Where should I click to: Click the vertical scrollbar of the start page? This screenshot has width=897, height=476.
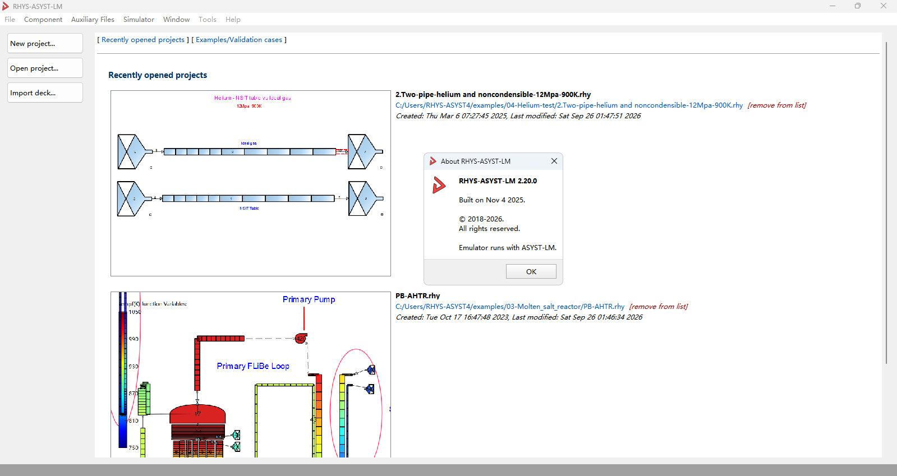point(886,203)
